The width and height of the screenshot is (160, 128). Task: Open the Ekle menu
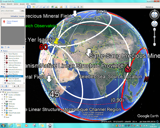[28, 4]
